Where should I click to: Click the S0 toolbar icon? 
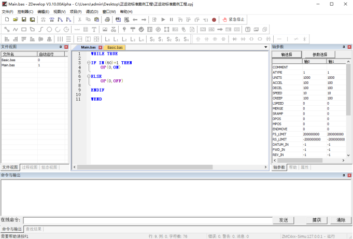(152, 39)
